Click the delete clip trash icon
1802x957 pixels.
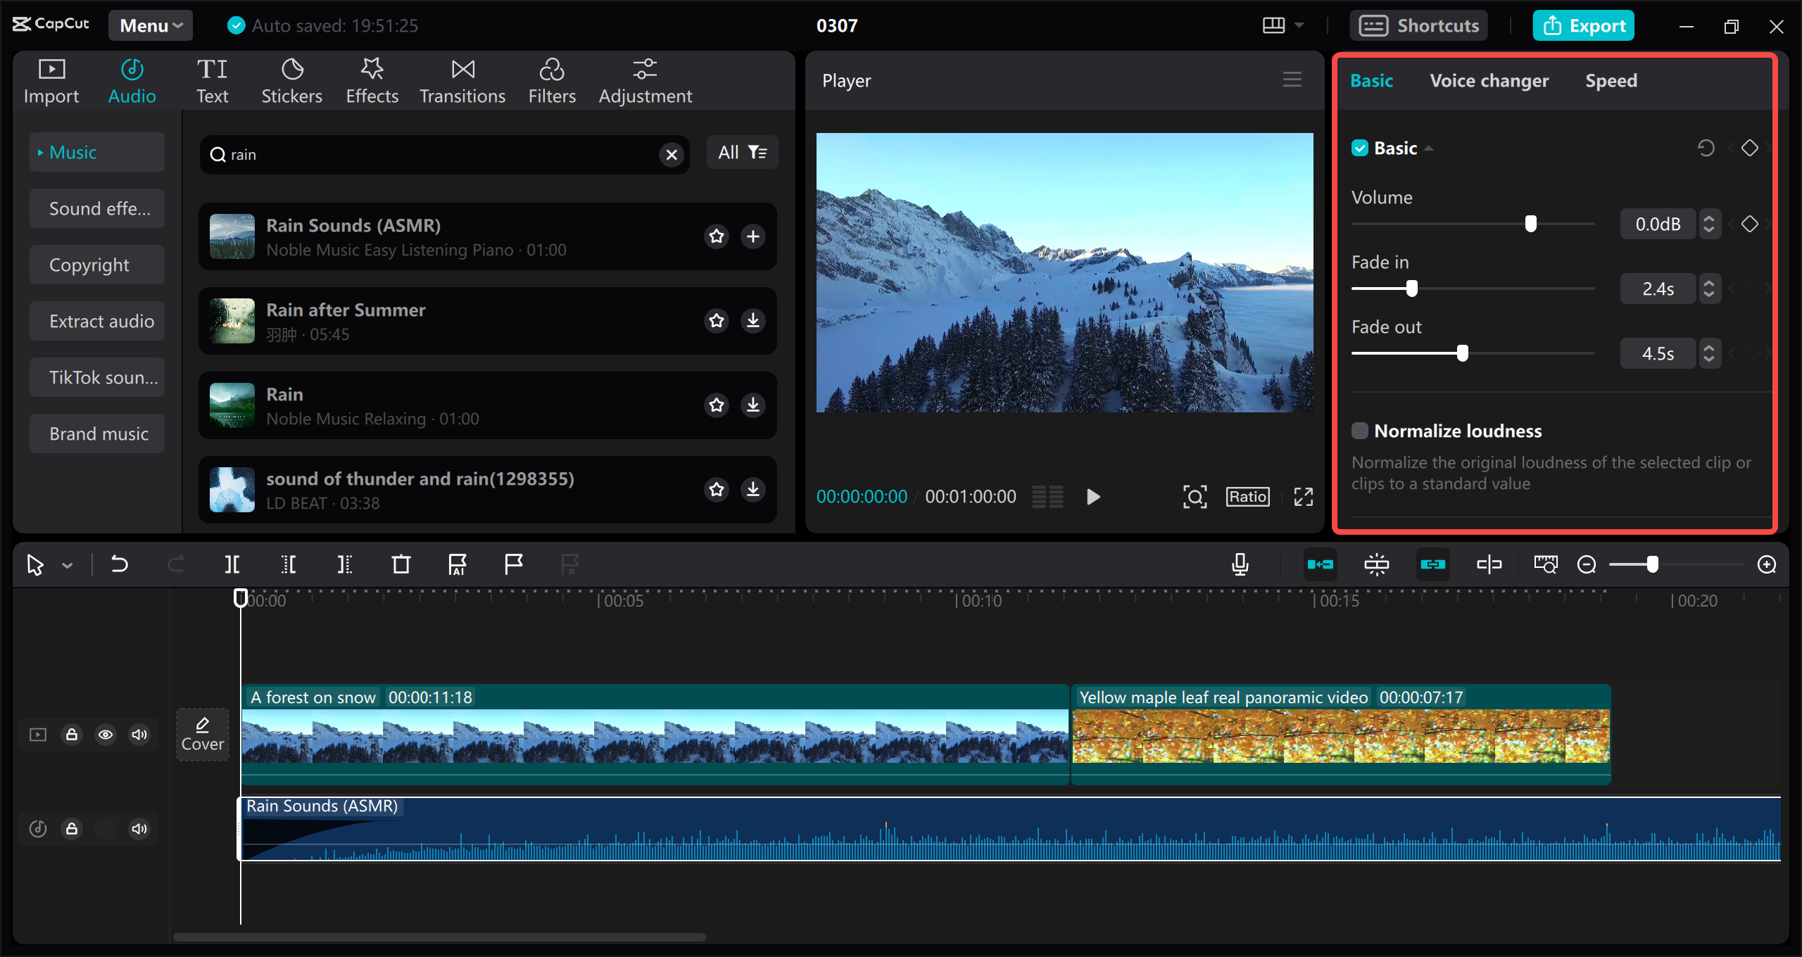[401, 564]
